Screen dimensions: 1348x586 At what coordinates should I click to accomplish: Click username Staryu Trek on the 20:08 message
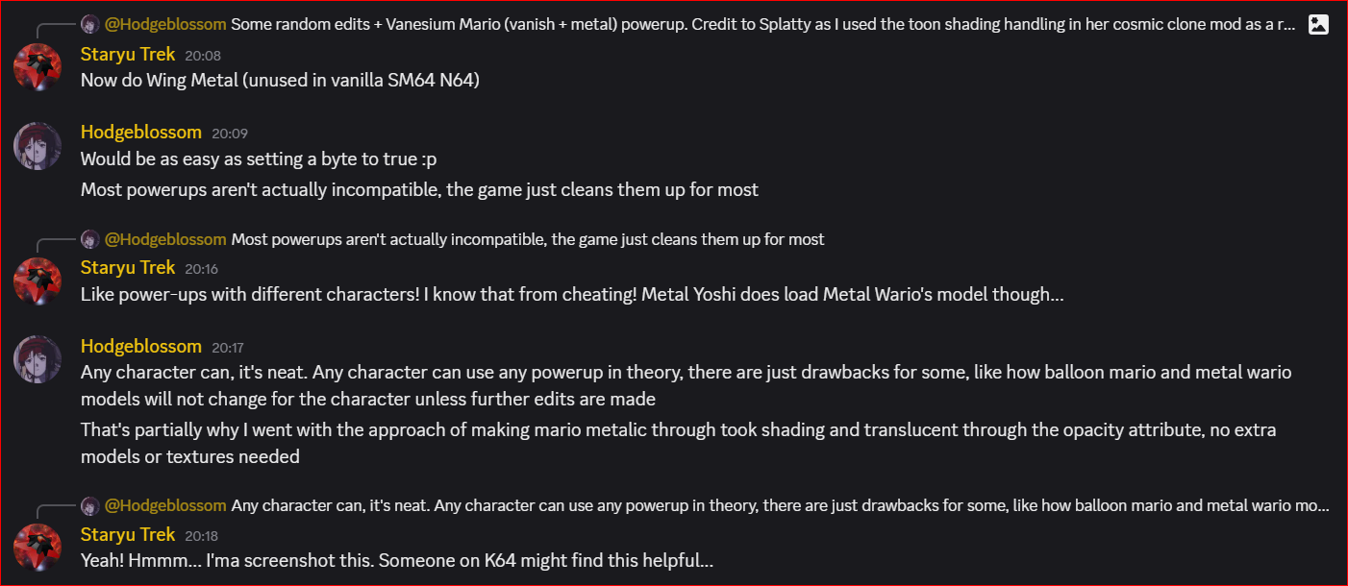pos(128,55)
